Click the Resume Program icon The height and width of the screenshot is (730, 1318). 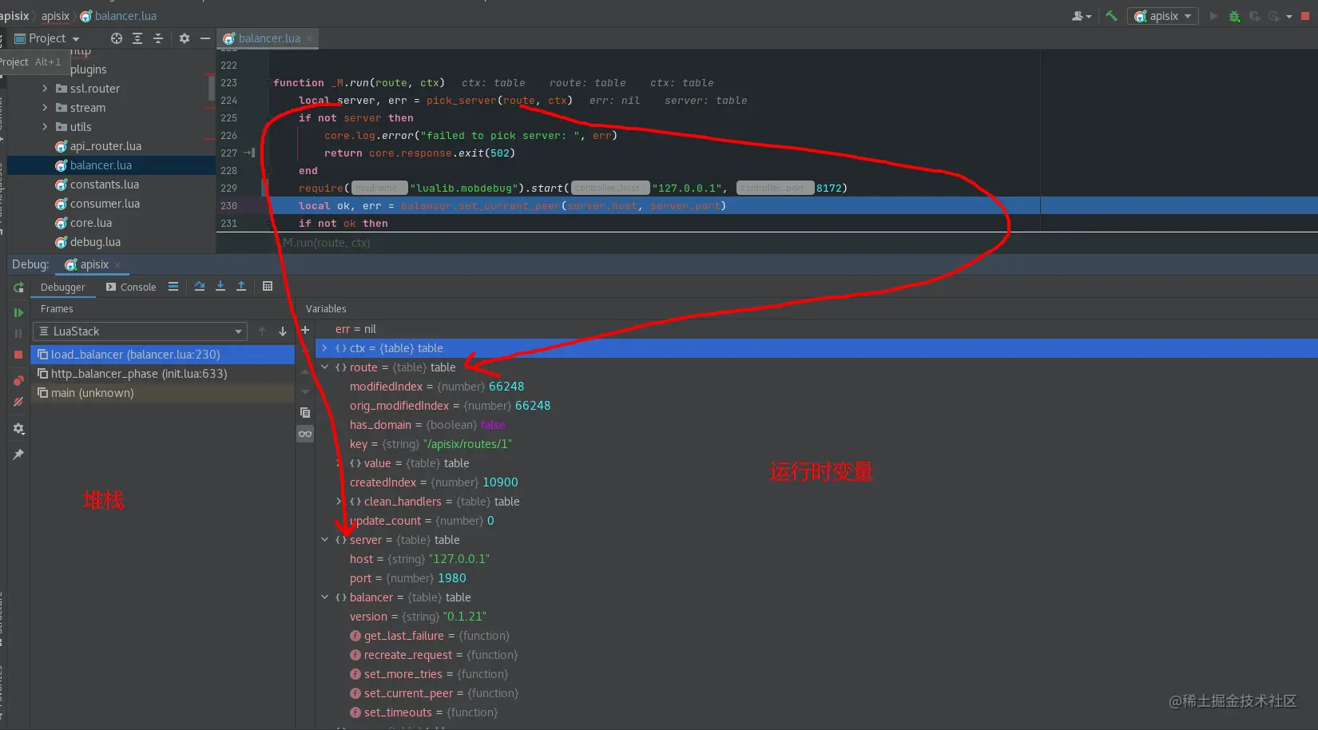click(18, 313)
